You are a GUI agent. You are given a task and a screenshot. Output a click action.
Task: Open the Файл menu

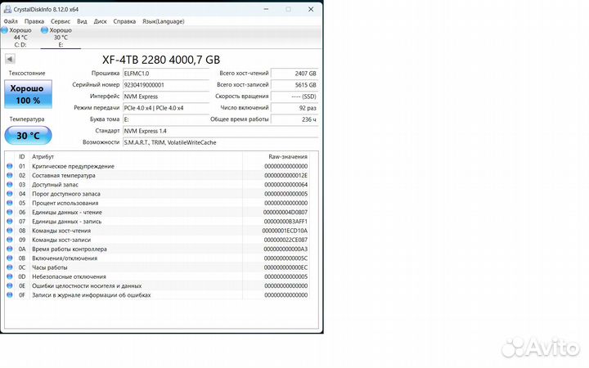(x=11, y=21)
